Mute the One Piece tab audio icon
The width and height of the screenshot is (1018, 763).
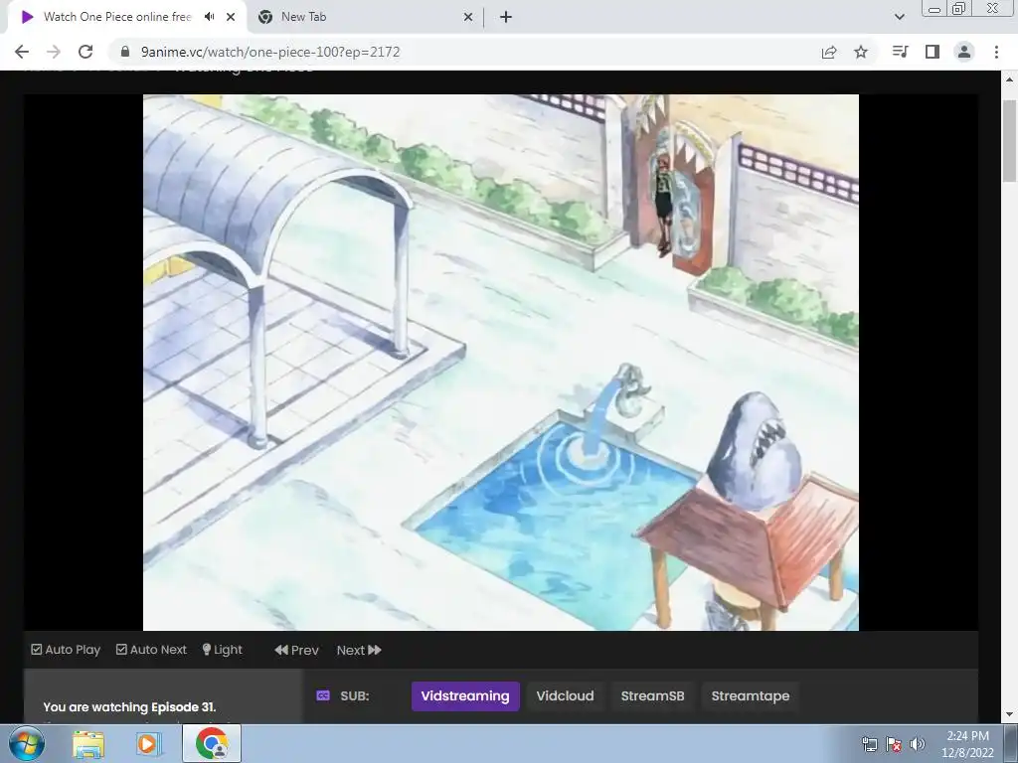click(209, 17)
